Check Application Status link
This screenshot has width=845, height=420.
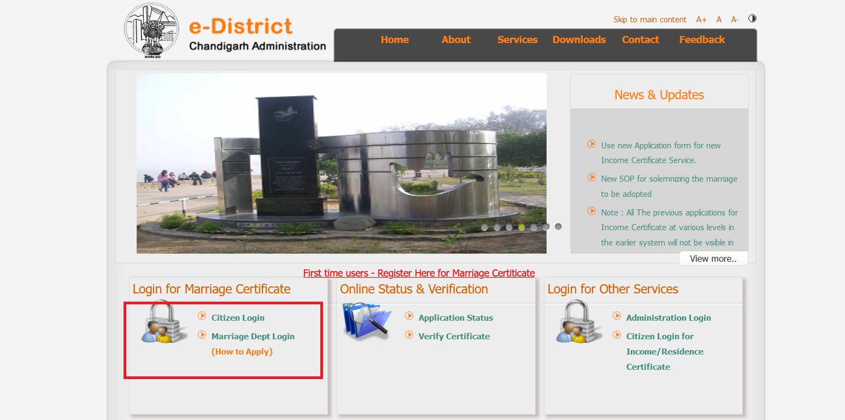tap(455, 318)
